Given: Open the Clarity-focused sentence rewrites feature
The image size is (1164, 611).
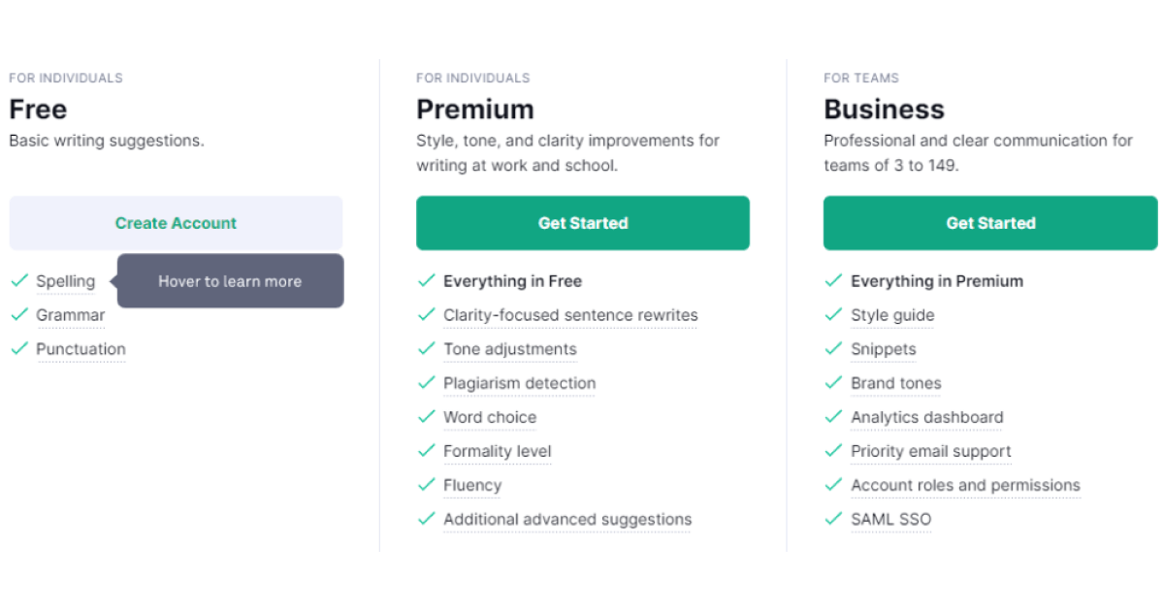Looking at the screenshot, I should pos(570,315).
